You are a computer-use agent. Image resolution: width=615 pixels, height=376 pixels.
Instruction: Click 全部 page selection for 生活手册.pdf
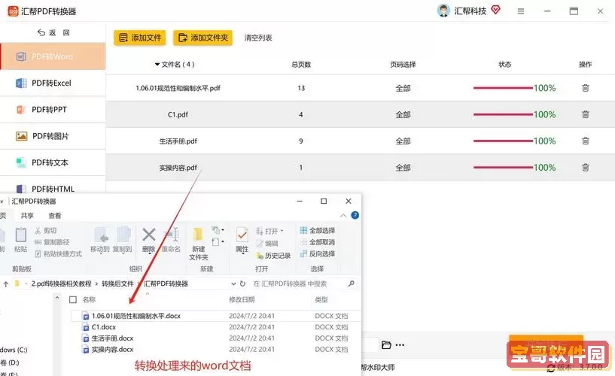click(403, 141)
